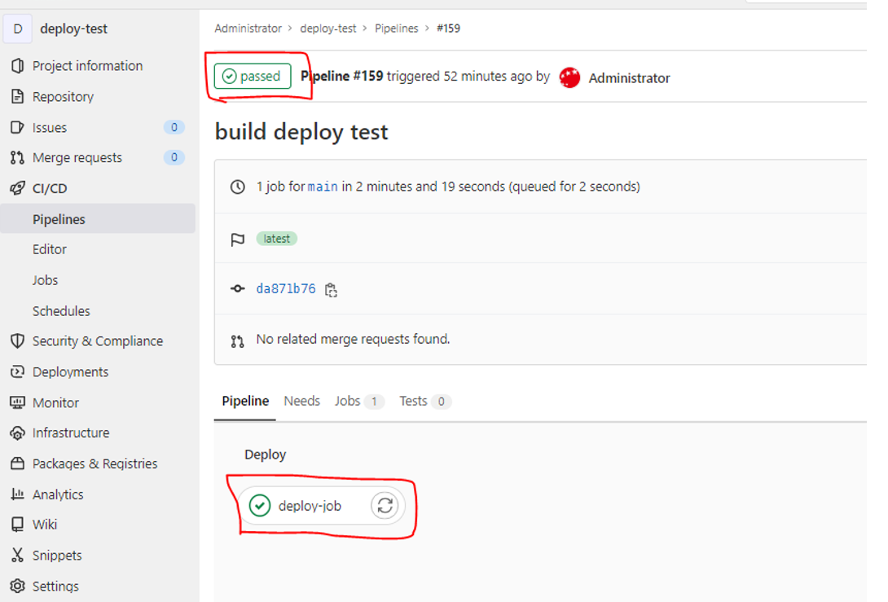The height and width of the screenshot is (602, 888).
Task: Open the deploy-job job details
Action: 310,506
